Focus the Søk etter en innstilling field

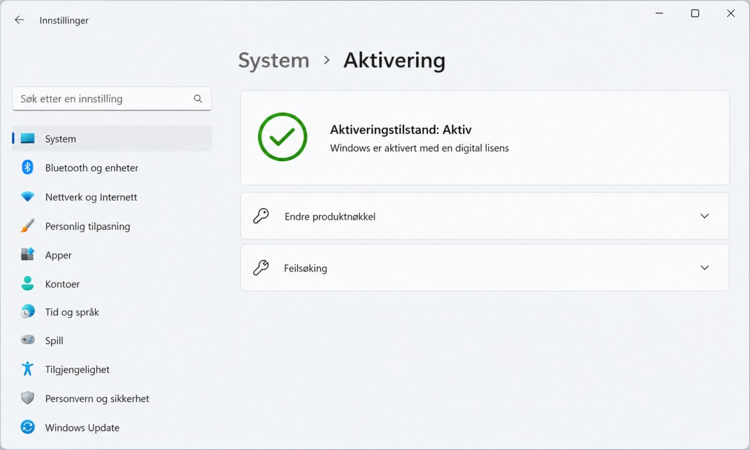point(112,99)
